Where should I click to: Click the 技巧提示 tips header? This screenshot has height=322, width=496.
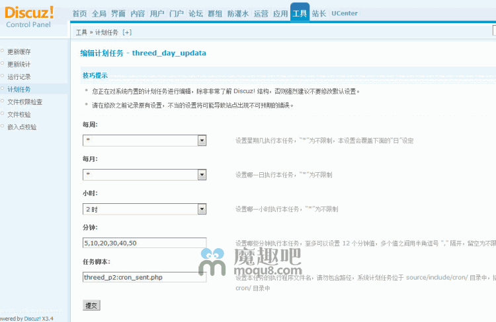coord(95,75)
